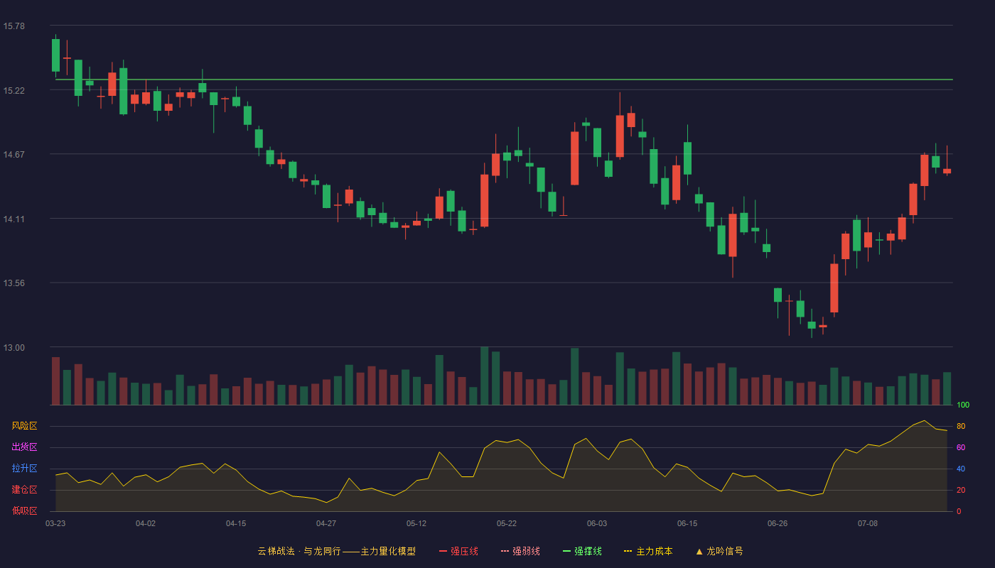Toggle the 强弱线 legend series
This screenshot has width=995, height=568.
(520, 551)
